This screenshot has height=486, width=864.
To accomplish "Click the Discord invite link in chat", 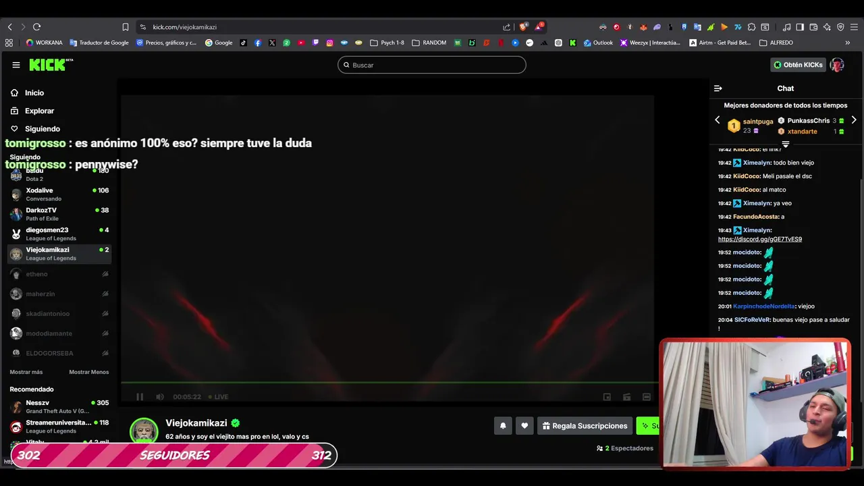I will tap(760, 239).
